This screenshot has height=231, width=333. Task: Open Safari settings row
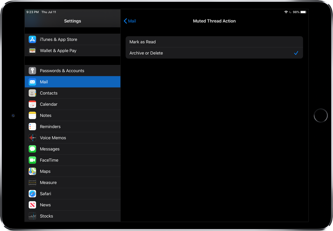coord(73,194)
